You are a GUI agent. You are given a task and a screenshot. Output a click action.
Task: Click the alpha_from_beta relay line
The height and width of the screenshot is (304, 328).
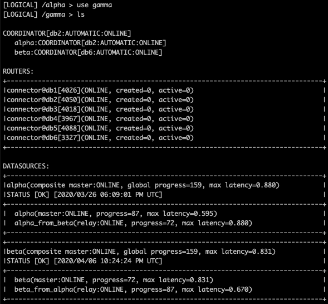coord(133,223)
